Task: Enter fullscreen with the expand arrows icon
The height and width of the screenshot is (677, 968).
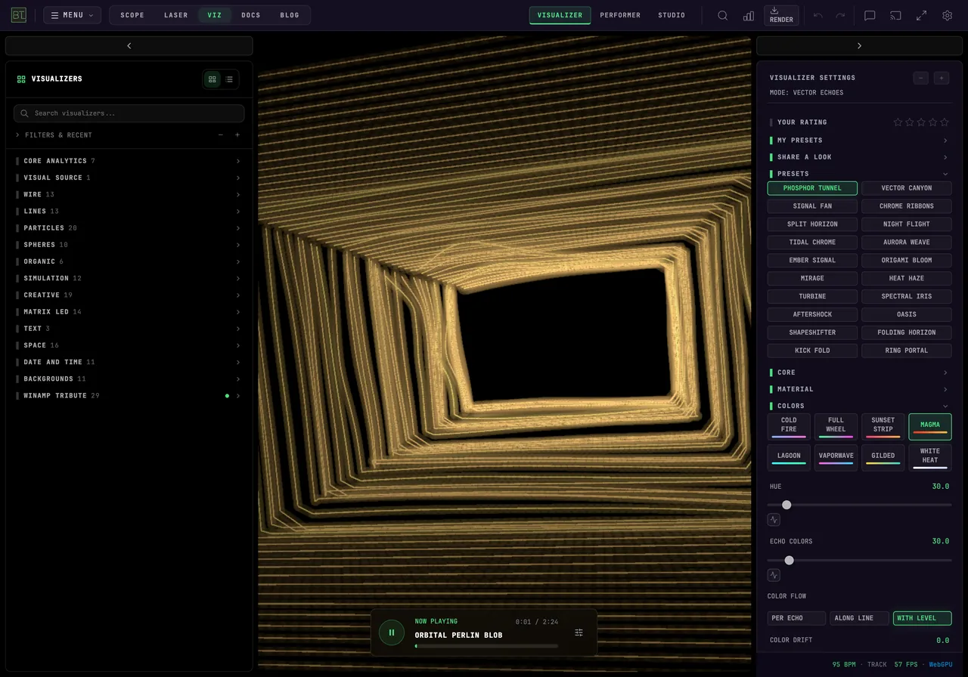Action: pos(921,15)
